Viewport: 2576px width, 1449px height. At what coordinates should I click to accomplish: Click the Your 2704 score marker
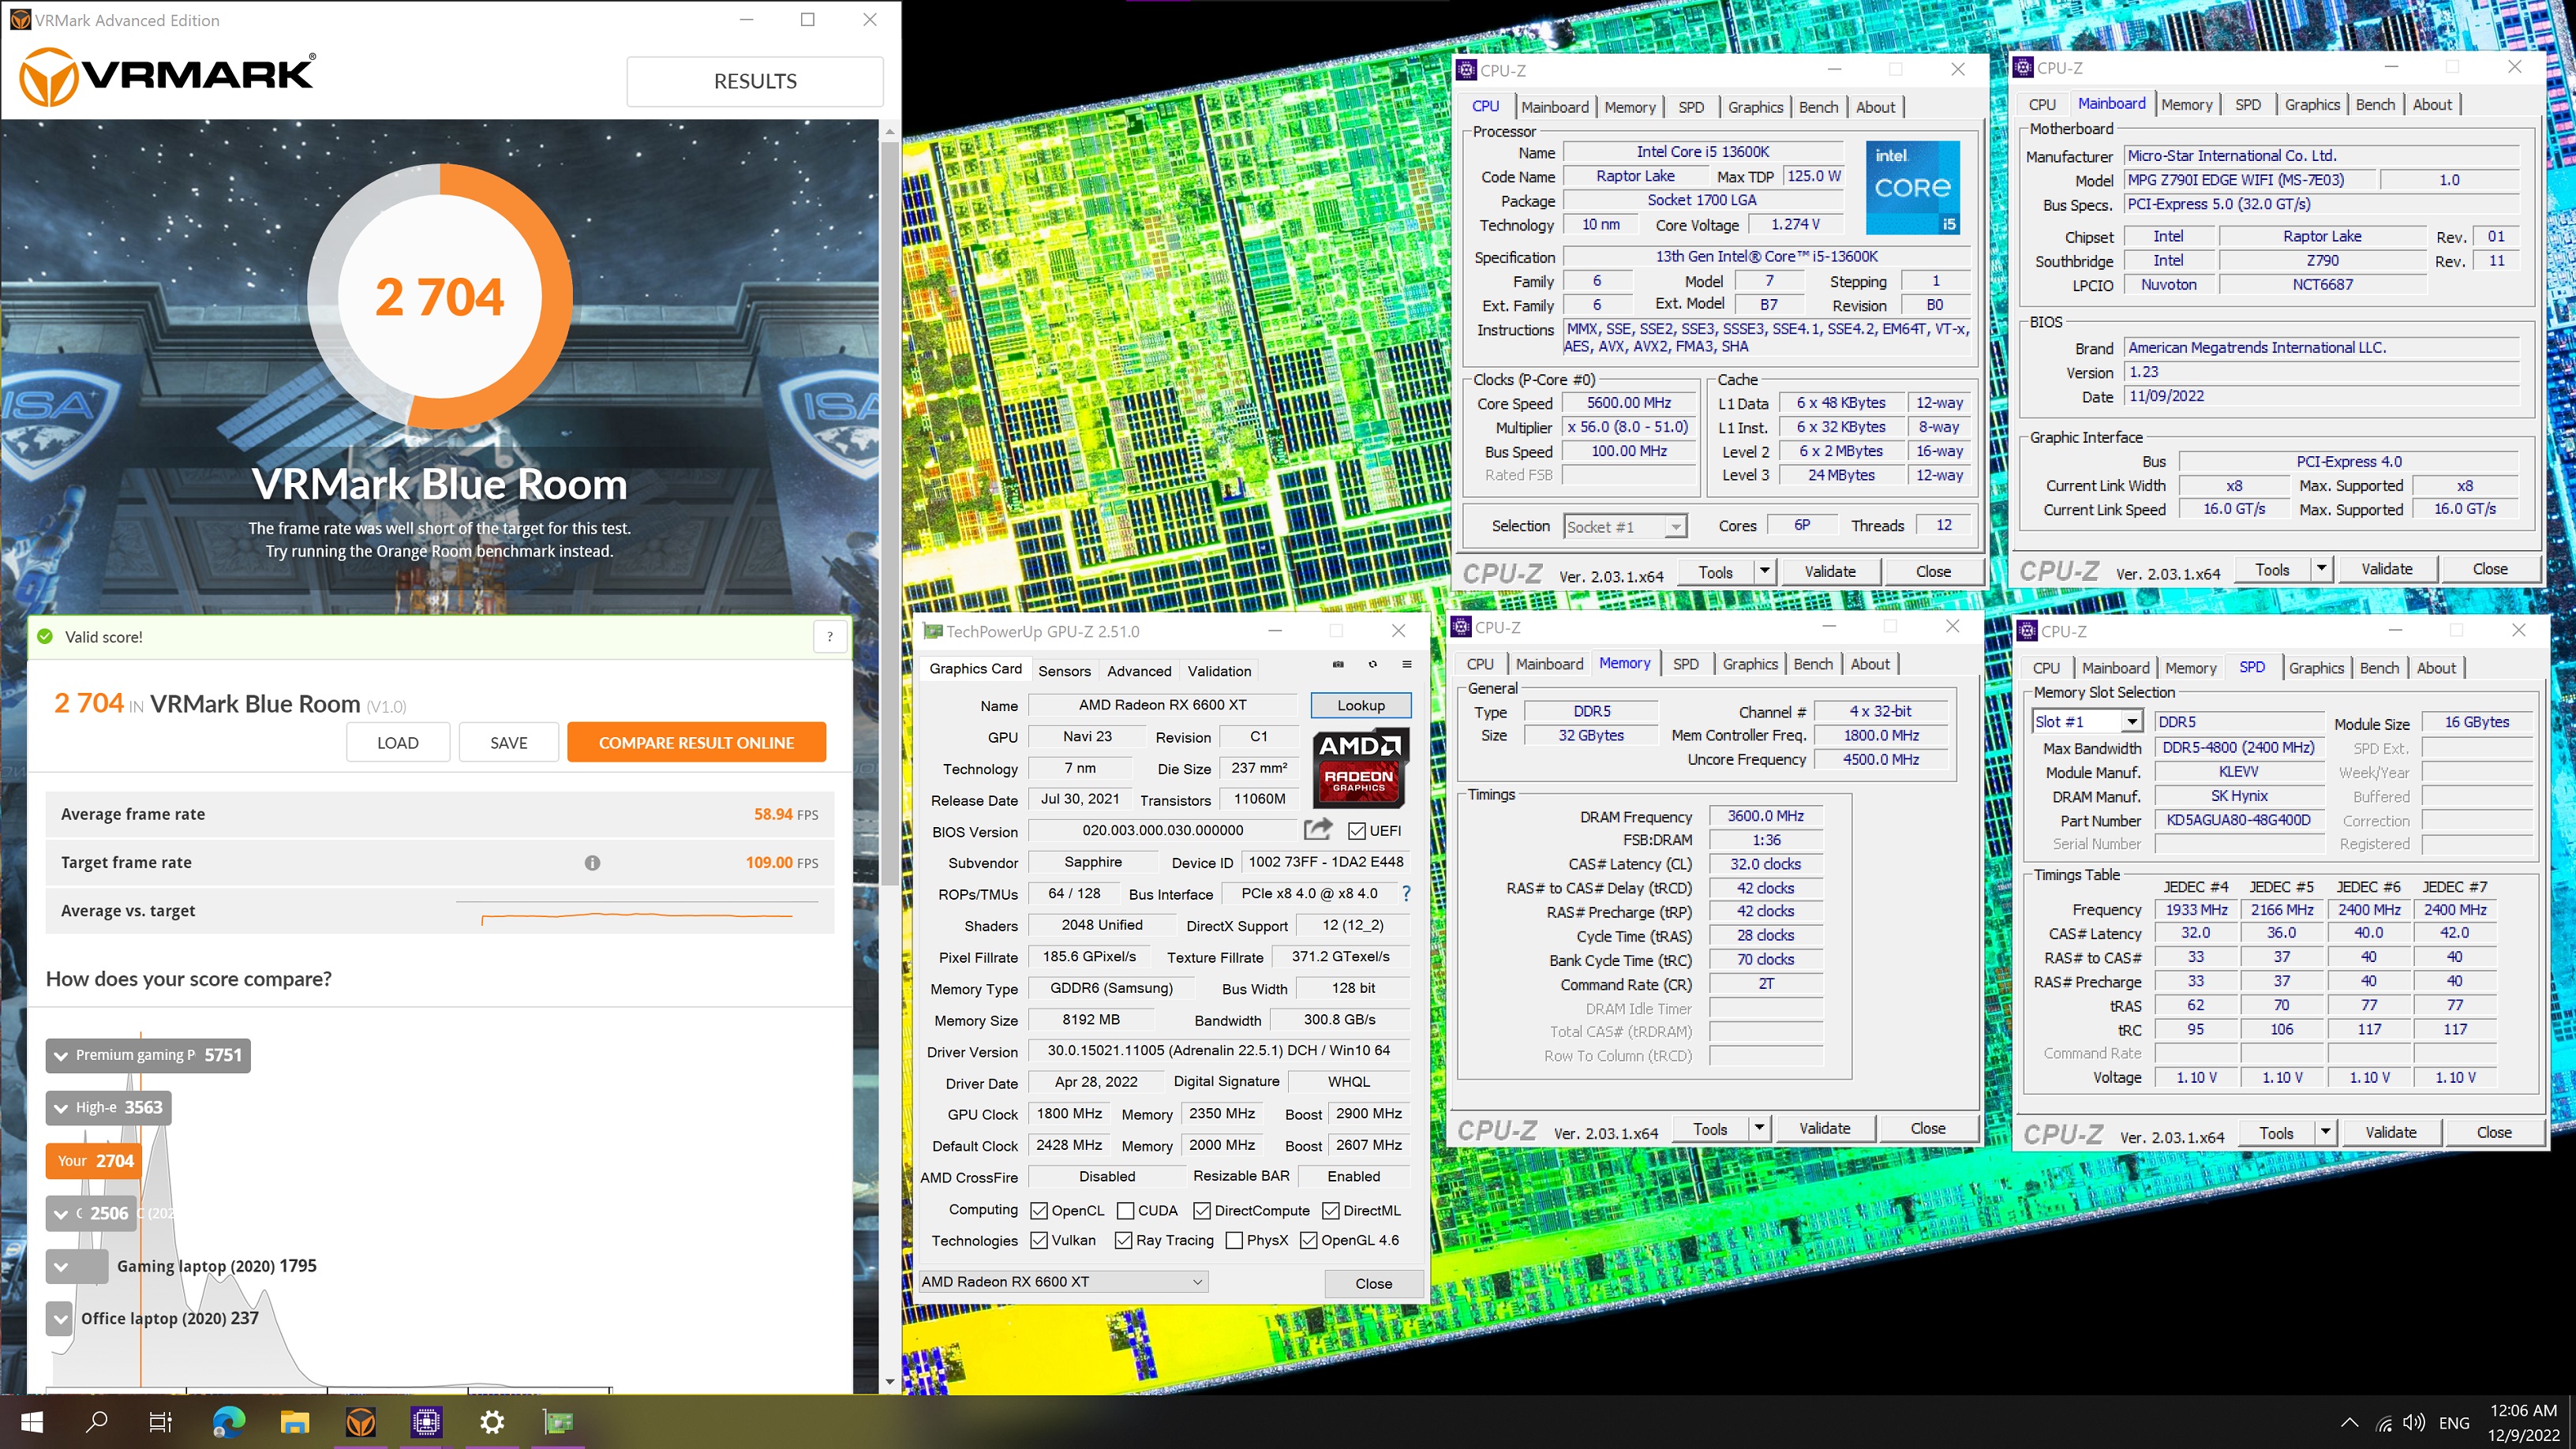point(93,1160)
